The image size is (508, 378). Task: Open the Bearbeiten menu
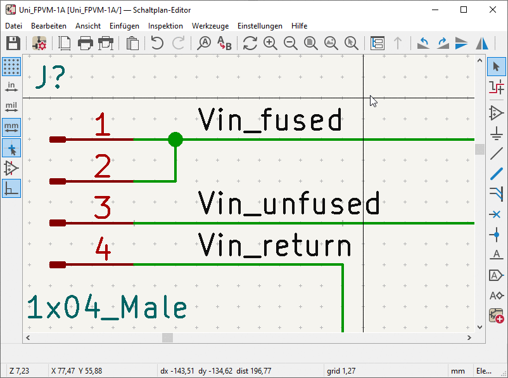49,26
